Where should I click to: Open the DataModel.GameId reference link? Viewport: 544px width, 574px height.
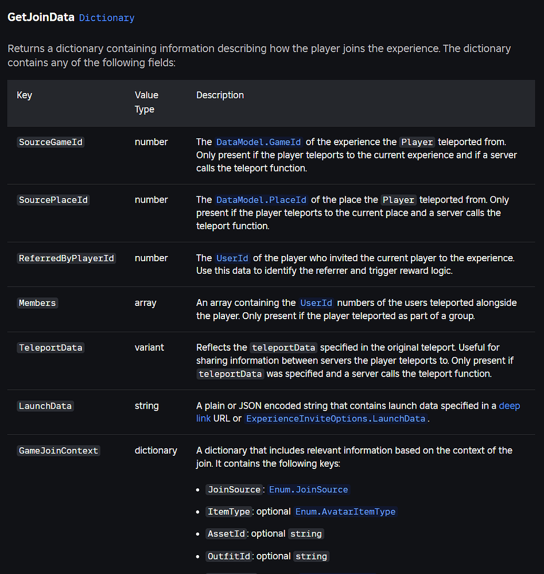[x=258, y=142]
